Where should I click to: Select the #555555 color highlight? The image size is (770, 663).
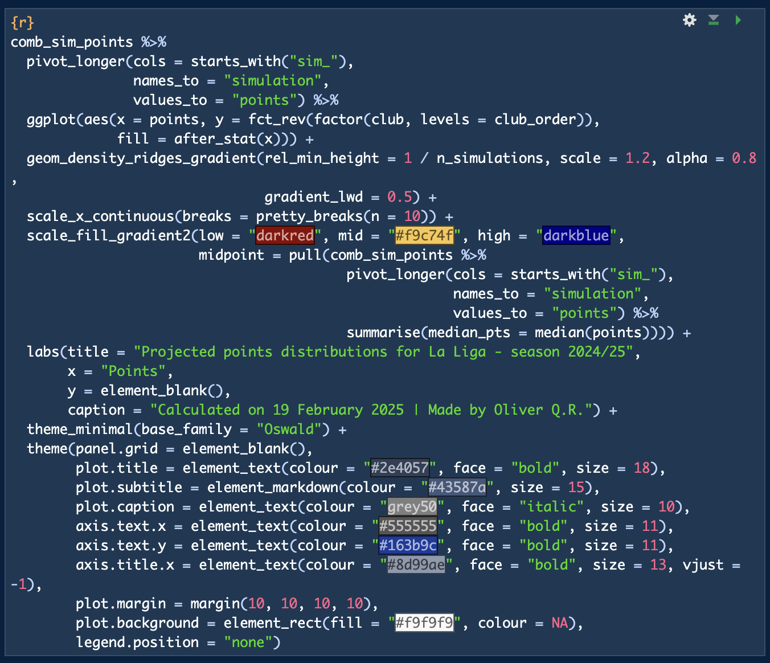pyautogui.click(x=408, y=526)
